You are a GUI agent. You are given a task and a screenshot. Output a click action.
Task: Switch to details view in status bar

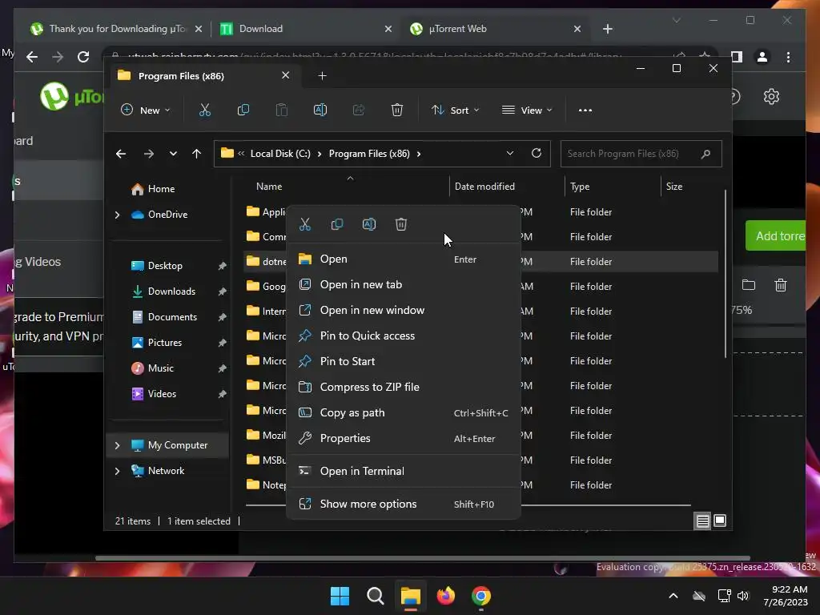pos(702,521)
